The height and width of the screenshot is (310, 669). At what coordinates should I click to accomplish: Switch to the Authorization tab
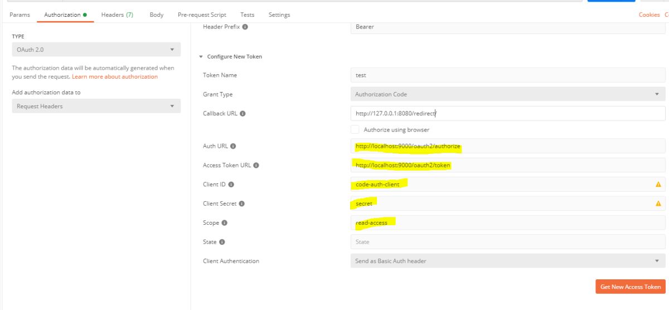65,15
